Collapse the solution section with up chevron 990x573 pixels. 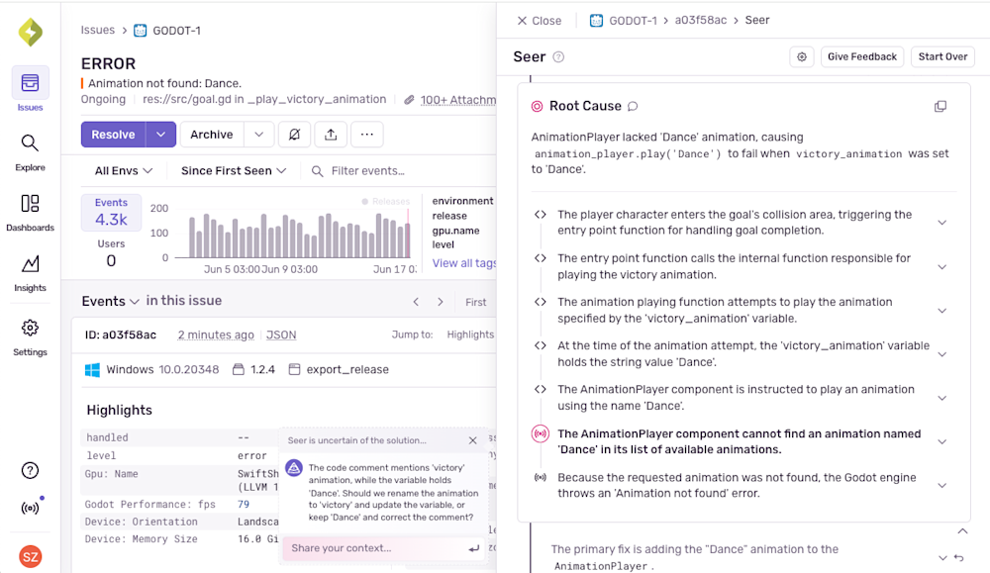point(962,531)
